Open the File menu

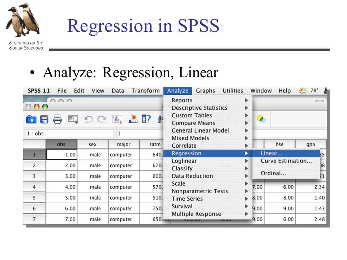coord(62,91)
